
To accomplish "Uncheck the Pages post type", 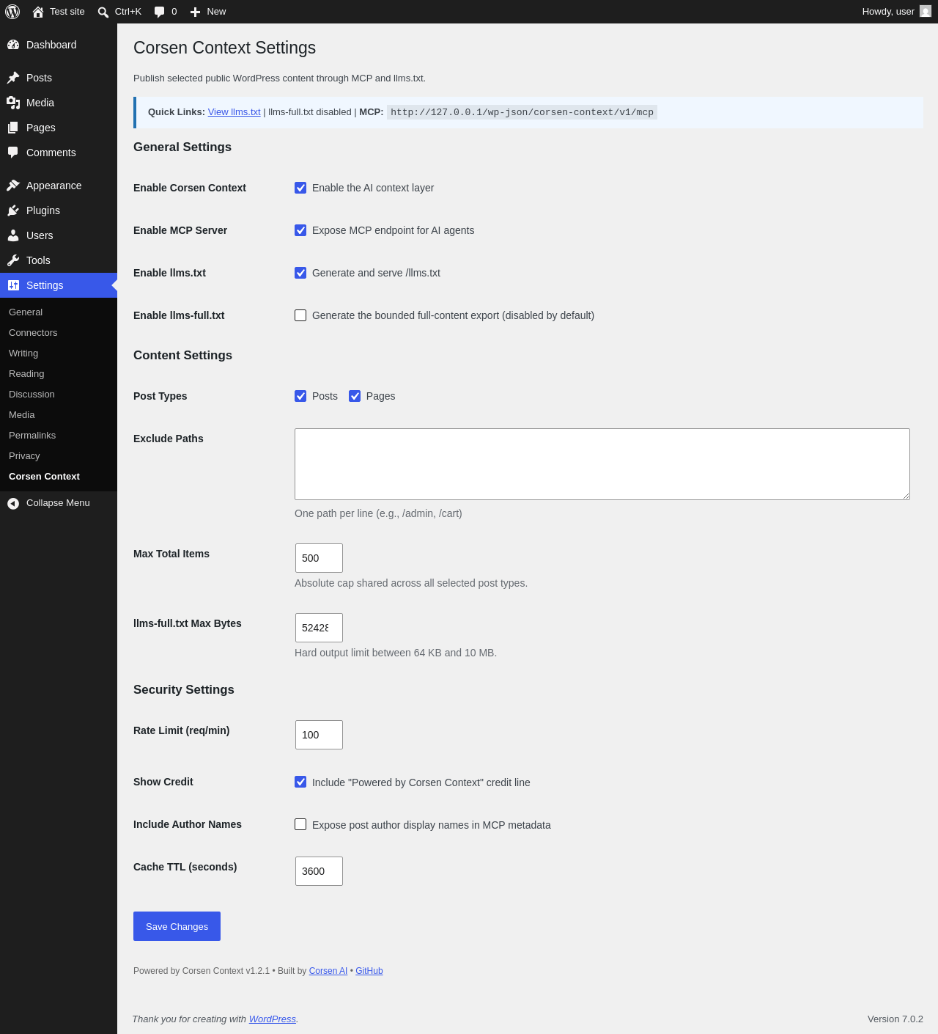I will click(355, 396).
